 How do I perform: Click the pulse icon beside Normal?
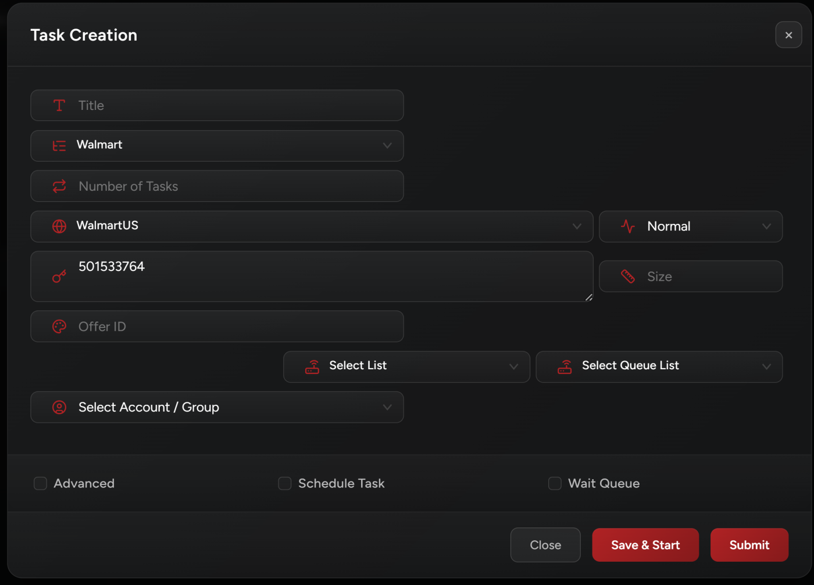(x=628, y=226)
